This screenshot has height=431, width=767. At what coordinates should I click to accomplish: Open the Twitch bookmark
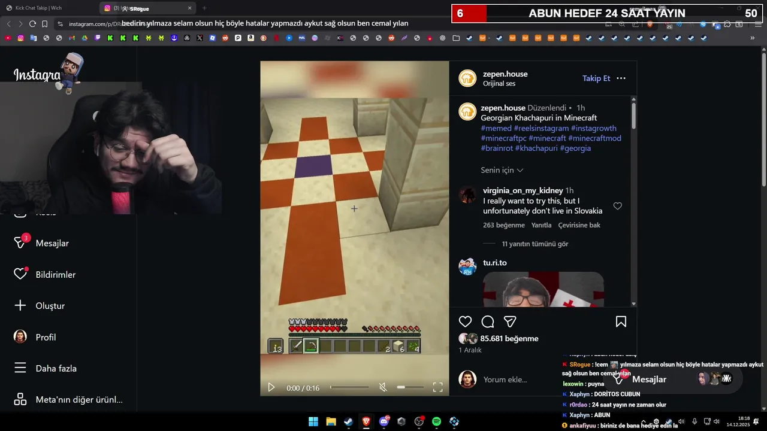(97, 38)
